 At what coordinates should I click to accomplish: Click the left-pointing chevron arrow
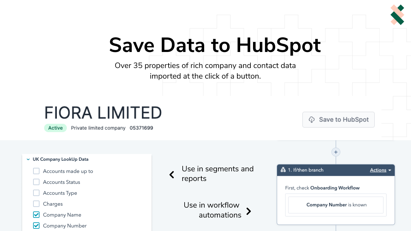(172, 175)
